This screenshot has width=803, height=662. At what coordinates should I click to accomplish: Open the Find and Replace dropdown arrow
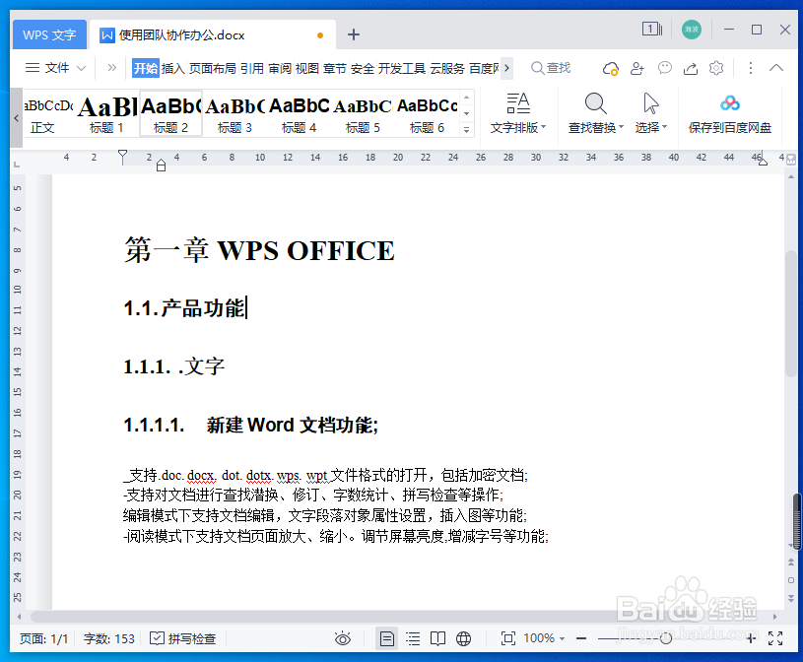coord(621,127)
